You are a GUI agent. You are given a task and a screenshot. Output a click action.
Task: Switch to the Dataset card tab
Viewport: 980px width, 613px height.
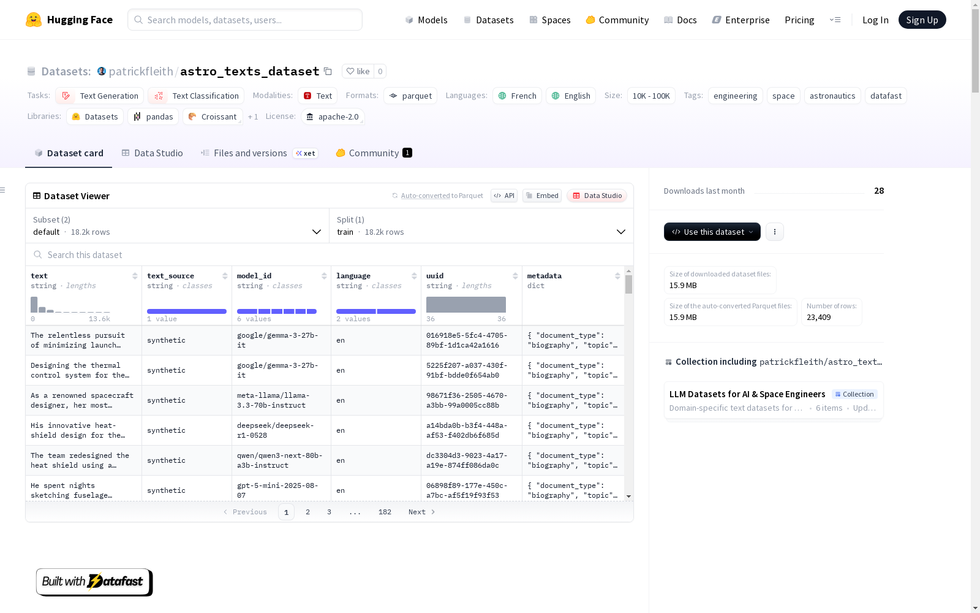click(69, 153)
